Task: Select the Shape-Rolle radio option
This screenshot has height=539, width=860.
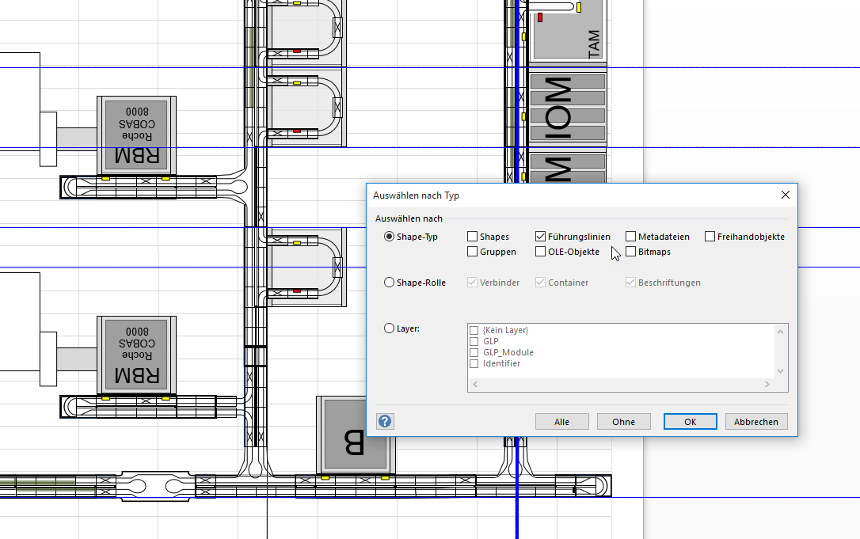Action: tap(389, 283)
